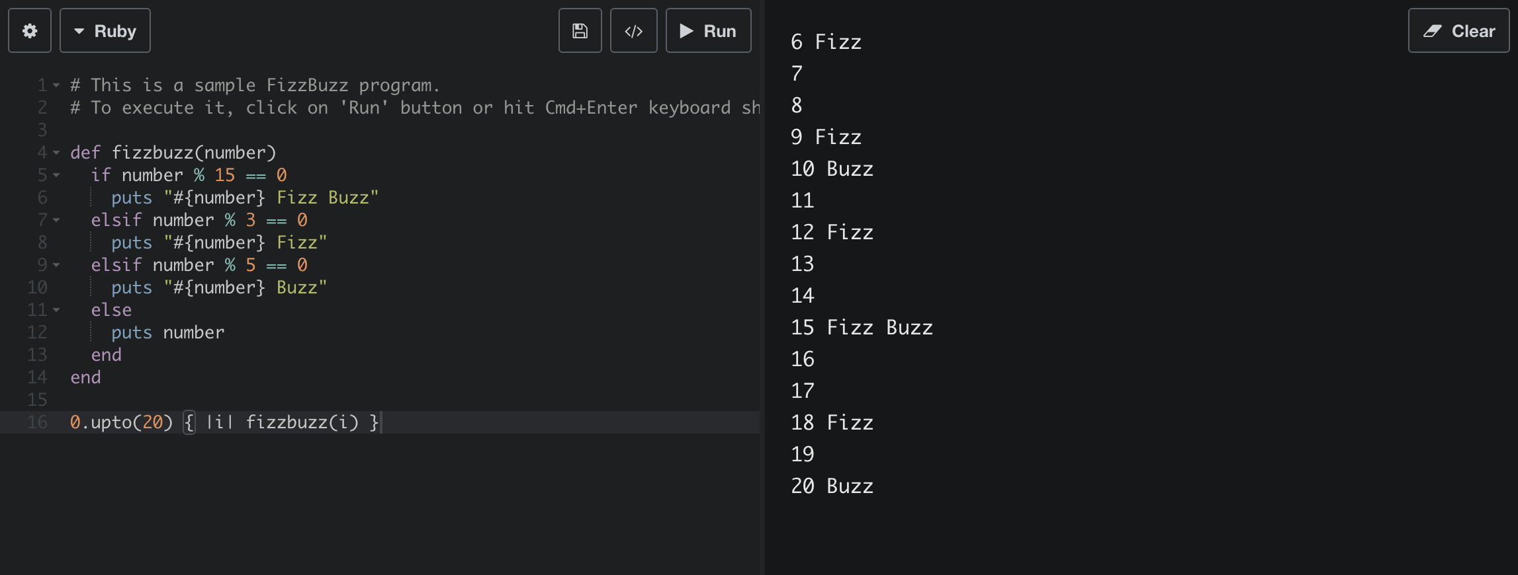Viewport: 1518px width, 575px height.
Task: Click the Run play triangle icon
Action: tap(686, 31)
